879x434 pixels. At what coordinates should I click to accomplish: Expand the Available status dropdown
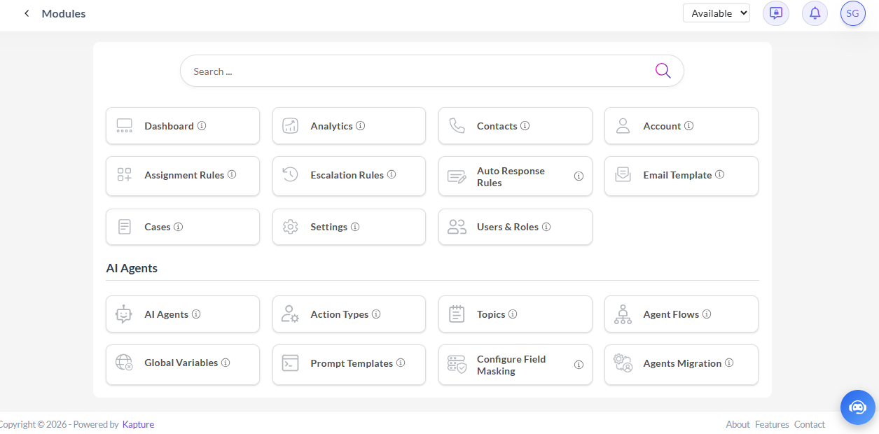coord(716,13)
